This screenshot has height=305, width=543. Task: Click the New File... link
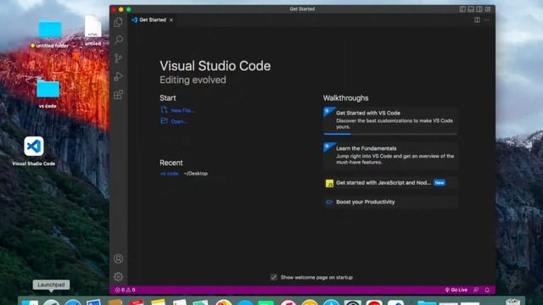coord(178,110)
